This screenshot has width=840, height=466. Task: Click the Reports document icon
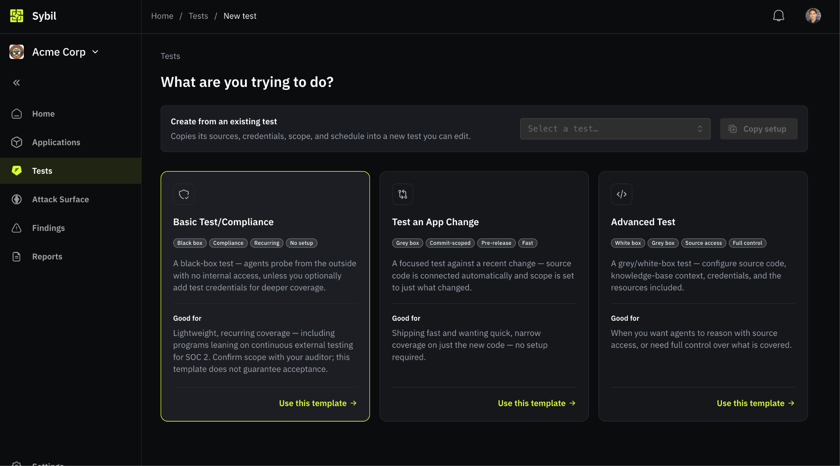16,257
